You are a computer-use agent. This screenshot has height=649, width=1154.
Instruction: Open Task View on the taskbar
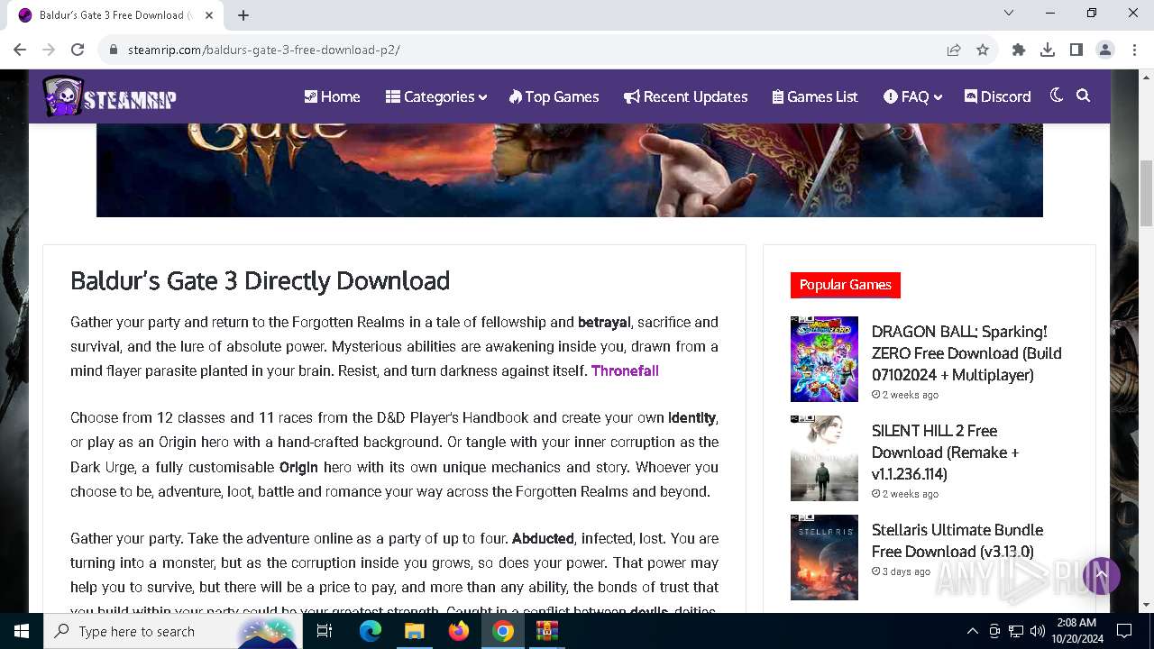coord(325,631)
